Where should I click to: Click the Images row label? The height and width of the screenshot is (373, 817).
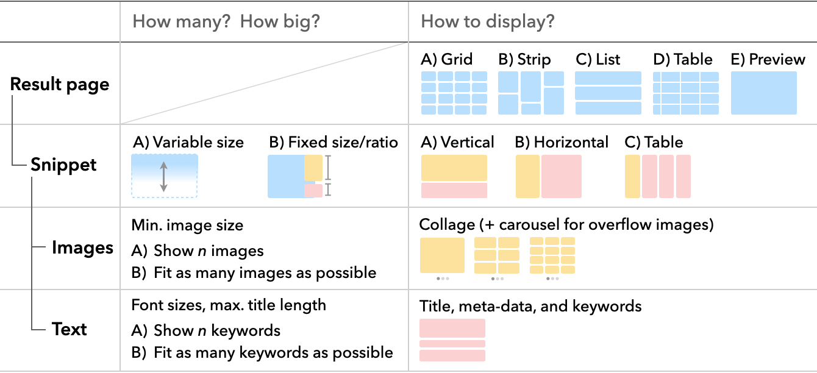tap(82, 248)
